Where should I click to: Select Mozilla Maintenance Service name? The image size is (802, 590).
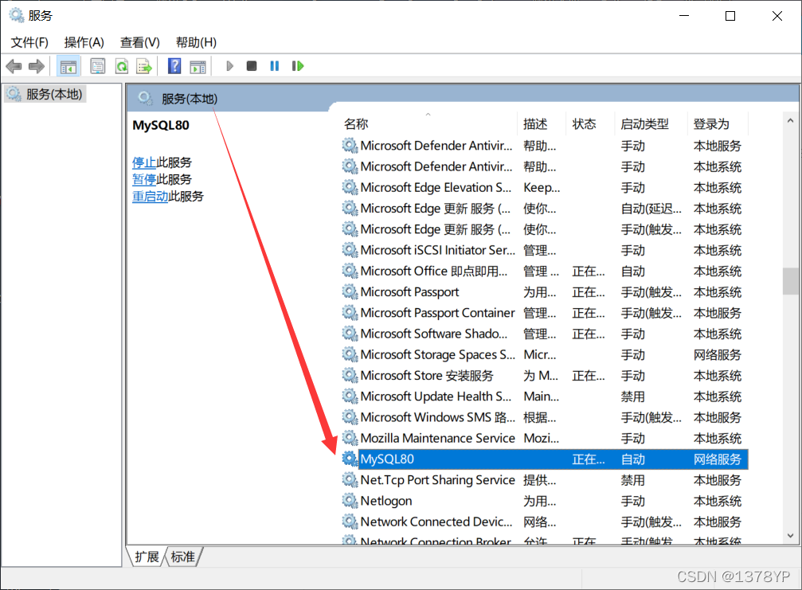click(437, 438)
